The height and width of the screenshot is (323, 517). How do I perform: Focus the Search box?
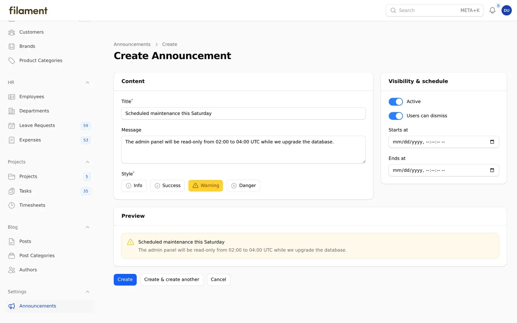click(x=435, y=10)
